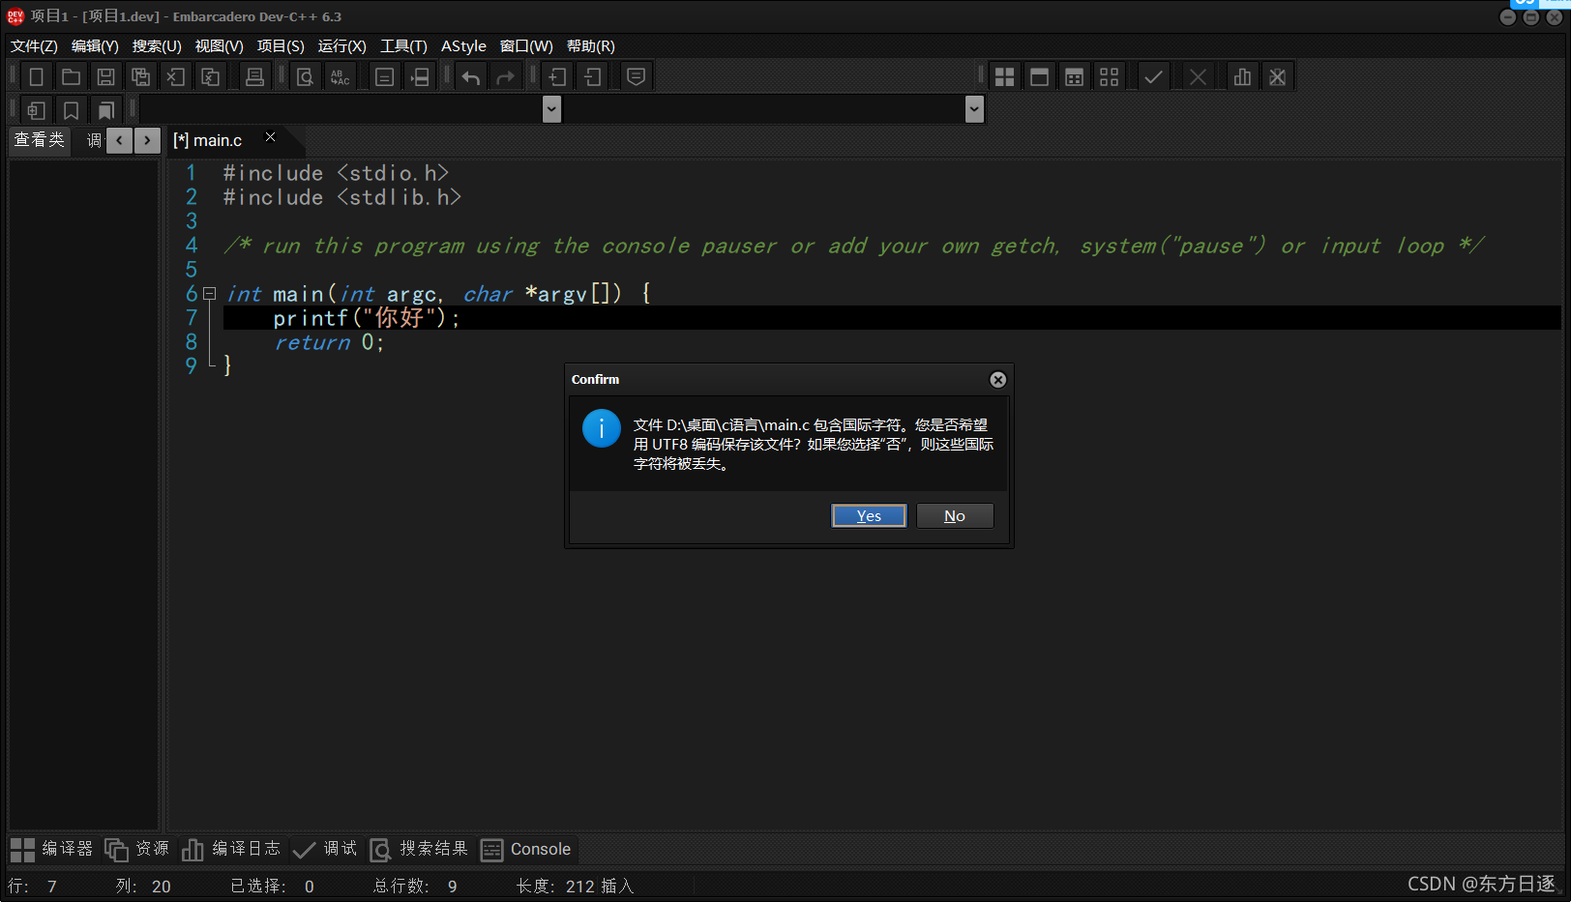Click No in the Confirm dialog

tap(954, 515)
